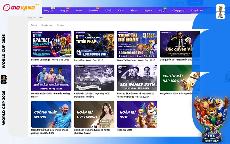This screenshot has width=230, height=144.
Task: Open the Nổ hũ menu
Action: [78, 11]
